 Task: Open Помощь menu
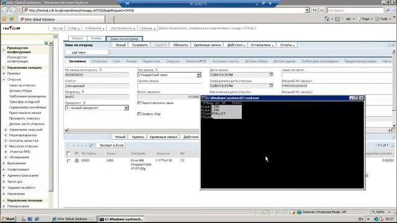pyautogui.click(x=148, y=28)
